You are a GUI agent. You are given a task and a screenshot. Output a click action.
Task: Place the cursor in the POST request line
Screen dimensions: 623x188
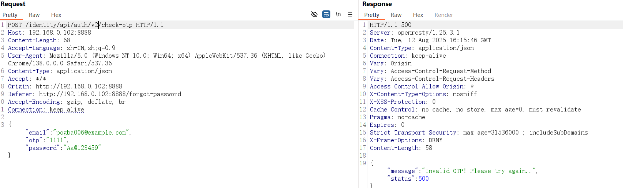click(x=86, y=25)
